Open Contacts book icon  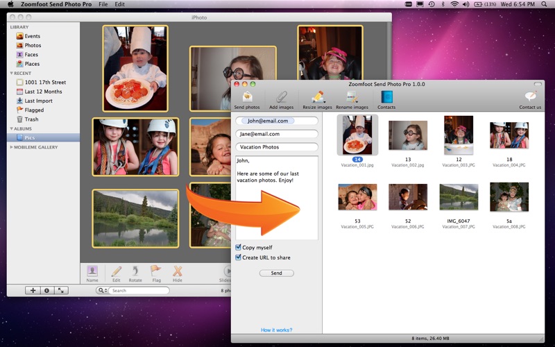pyautogui.click(x=386, y=100)
